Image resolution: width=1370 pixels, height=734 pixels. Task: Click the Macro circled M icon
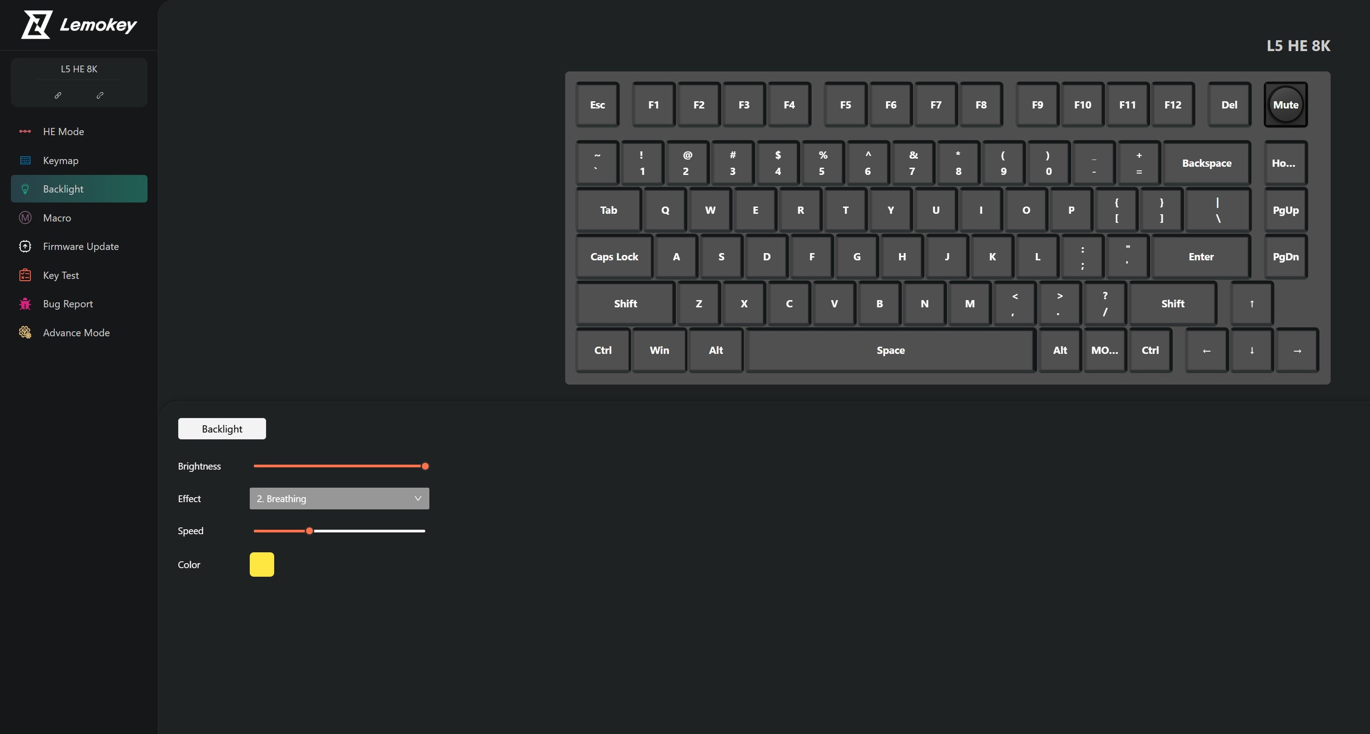click(25, 218)
